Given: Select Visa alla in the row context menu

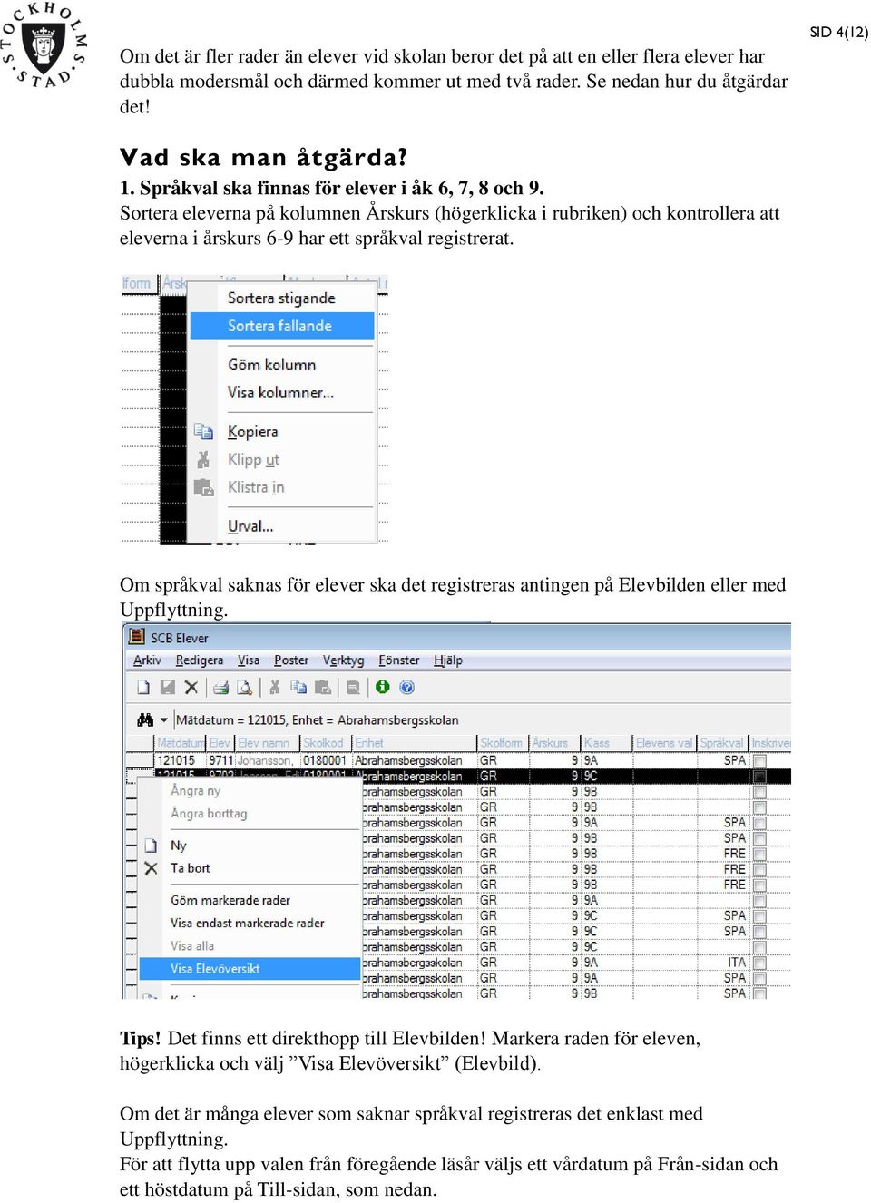Looking at the screenshot, I should pos(250,945).
